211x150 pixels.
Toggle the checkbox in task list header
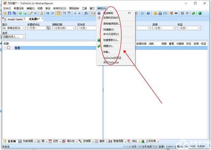pos(8,48)
